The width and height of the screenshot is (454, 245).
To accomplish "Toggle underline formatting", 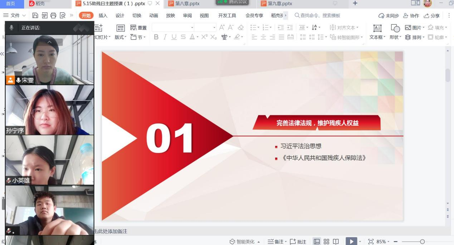I will coord(174,37).
